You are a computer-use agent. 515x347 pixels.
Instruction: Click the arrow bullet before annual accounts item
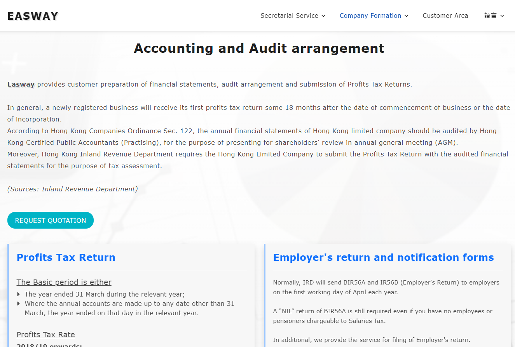click(19, 304)
